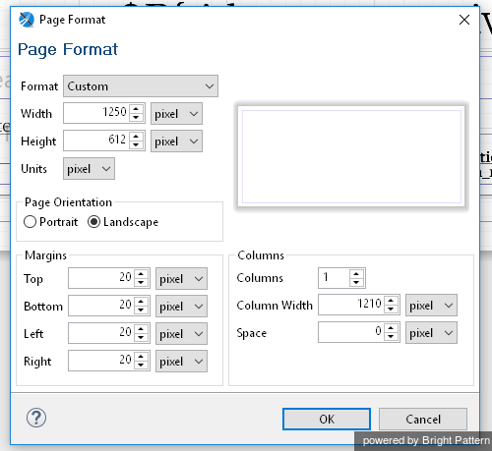Decrease Bottom margin with the down arrow
Image resolution: width=492 pixels, height=451 pixels.
(141, 310)
